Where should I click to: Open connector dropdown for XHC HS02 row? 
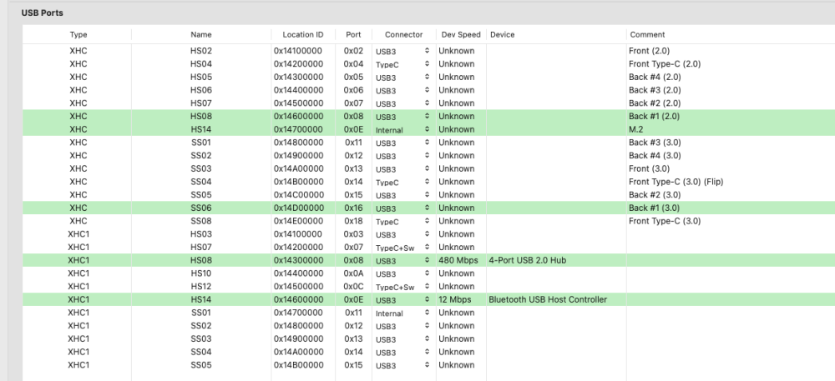click(403, 52)
